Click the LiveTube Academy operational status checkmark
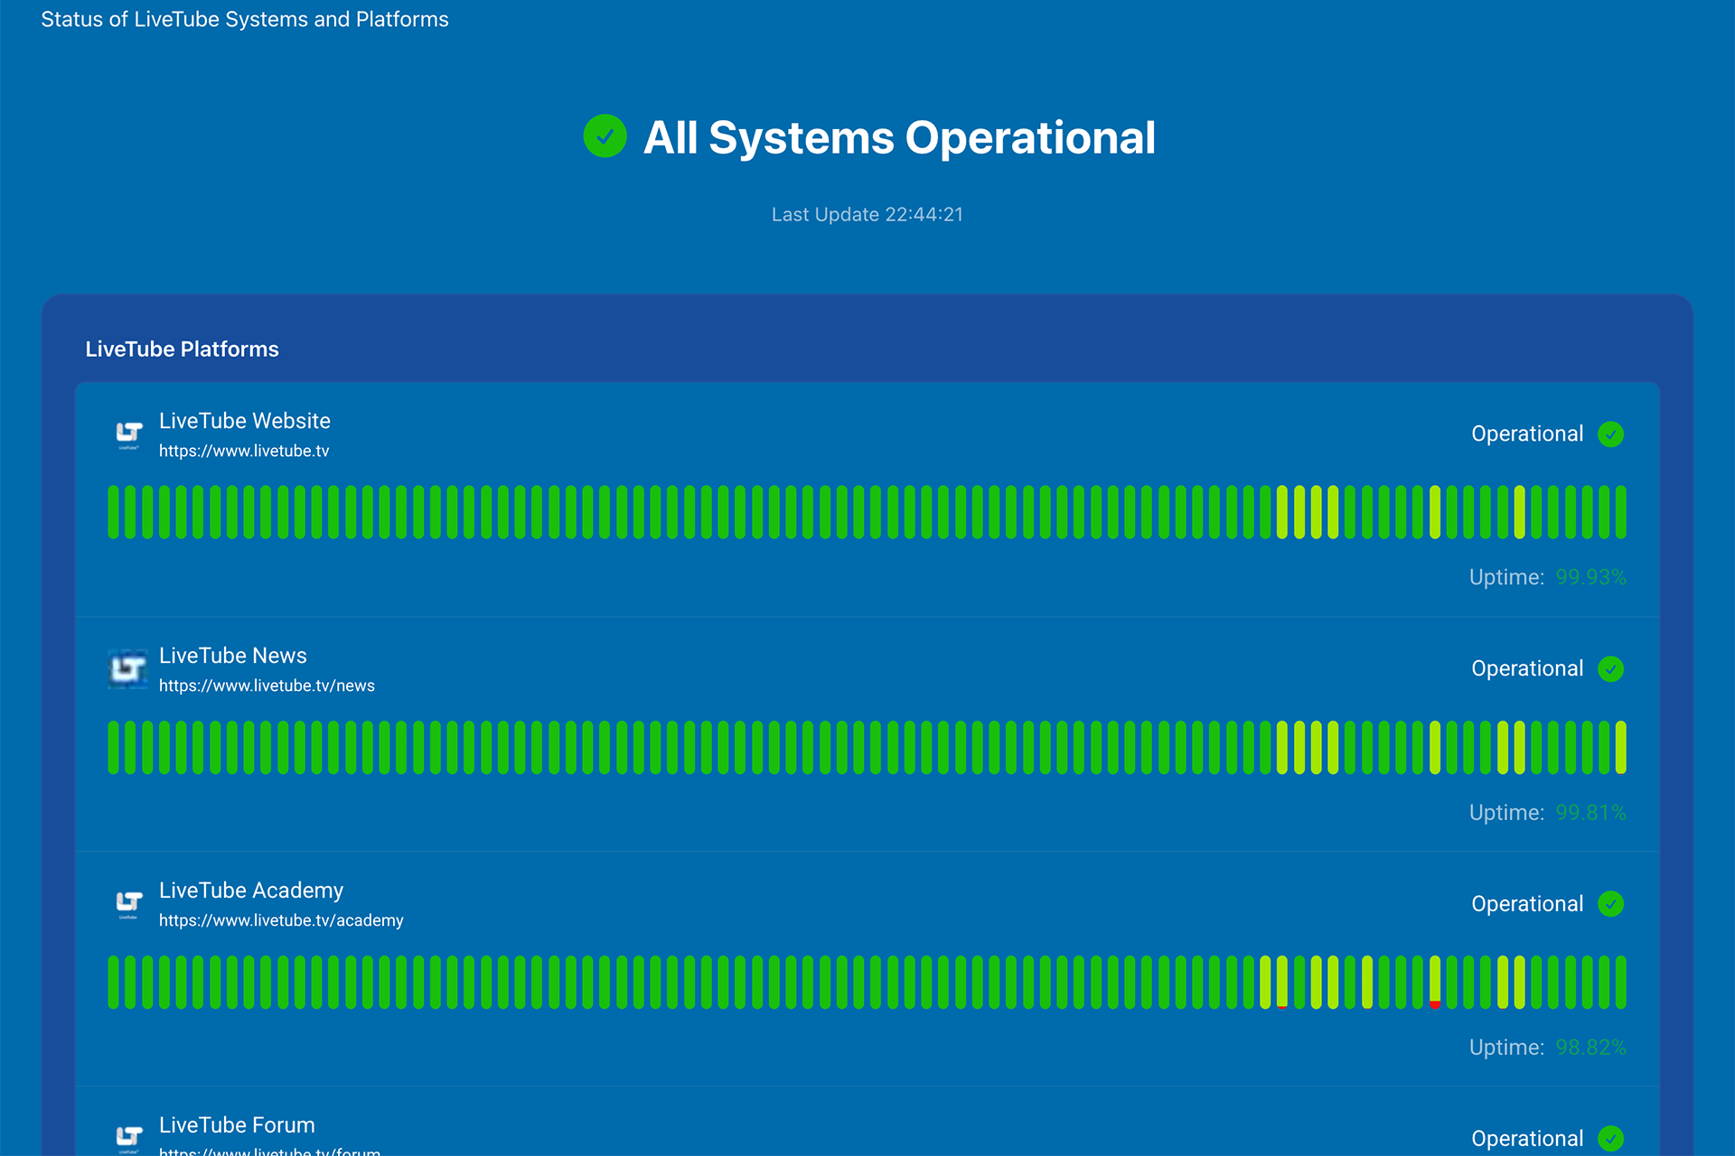The height and width of the screenshot is (1156, 1735). [x=1610, y=904]
